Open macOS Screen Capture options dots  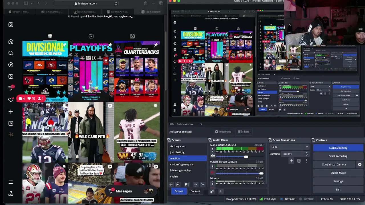[212, 167]
